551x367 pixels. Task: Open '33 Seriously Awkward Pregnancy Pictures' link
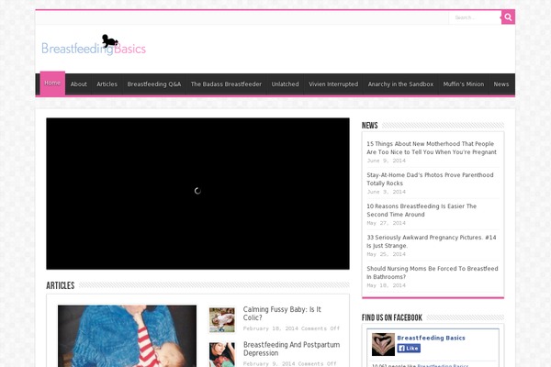(x=432, y=241)
